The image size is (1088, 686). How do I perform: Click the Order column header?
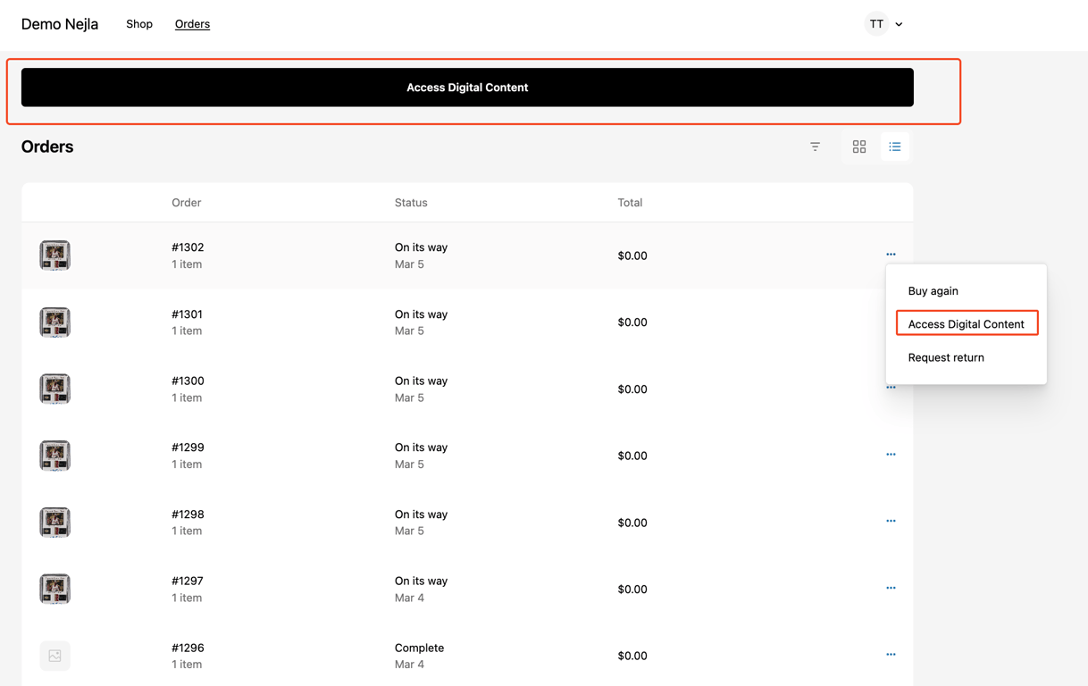(186, 203)
